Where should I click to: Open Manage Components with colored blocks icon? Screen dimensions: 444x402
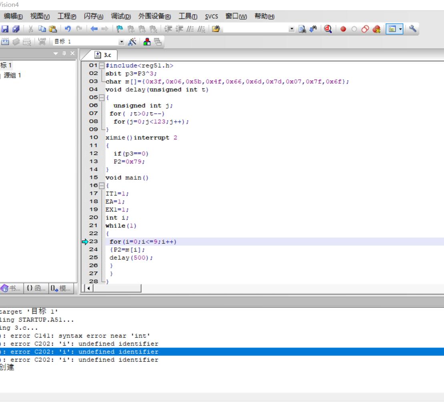(x=147, y=42)
